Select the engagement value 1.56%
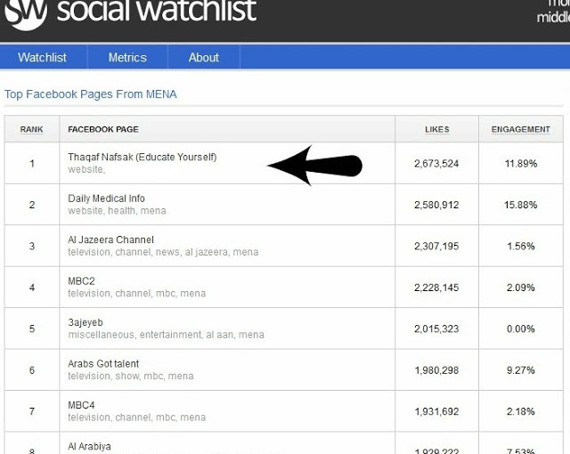This screenshot has width=570, height=454. tap(521, 247)
